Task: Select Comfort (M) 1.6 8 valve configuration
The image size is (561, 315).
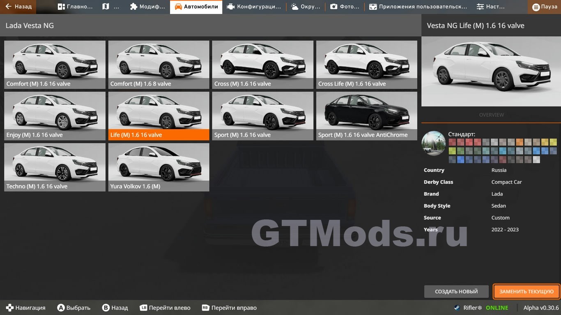Action: 159,64
